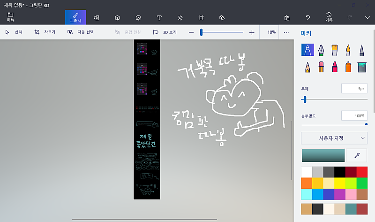This screenshot has width=375, height=222.
Task: Pick the Eraser tool
Action: coord(321,67)
